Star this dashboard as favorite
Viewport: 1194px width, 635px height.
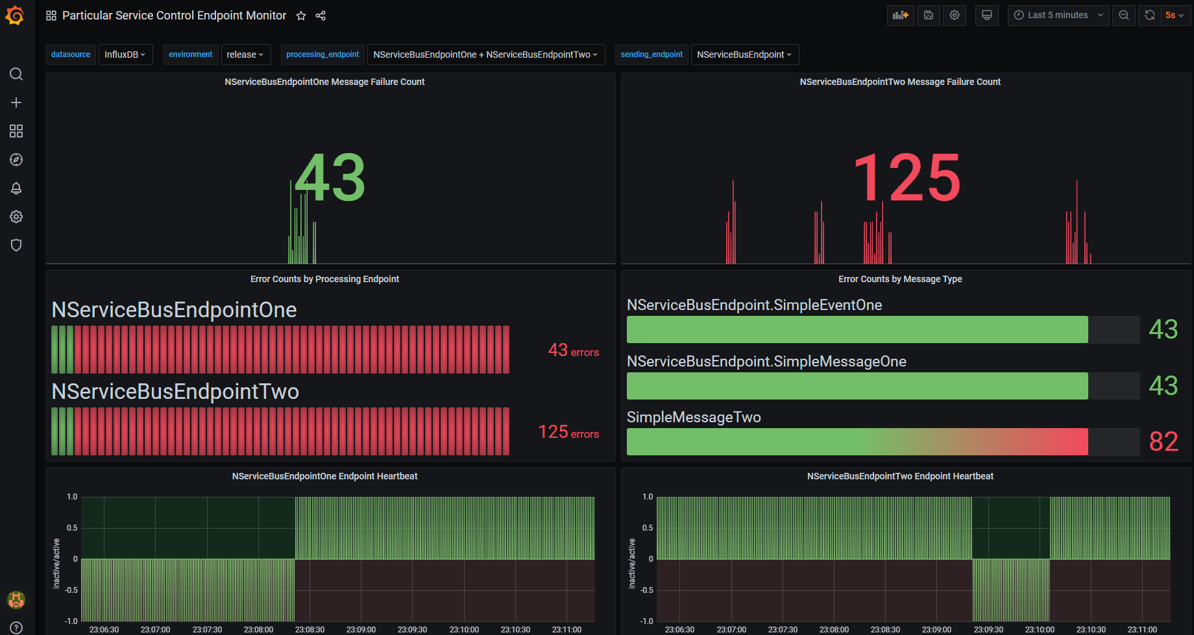(x=301, y=16)
